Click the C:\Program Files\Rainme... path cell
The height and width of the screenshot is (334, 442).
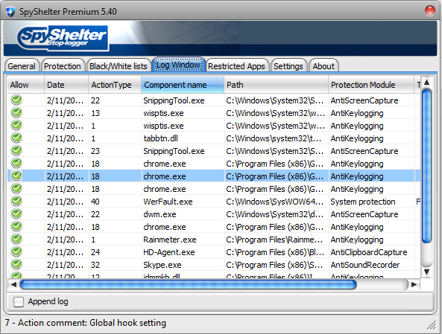point(274,240)
